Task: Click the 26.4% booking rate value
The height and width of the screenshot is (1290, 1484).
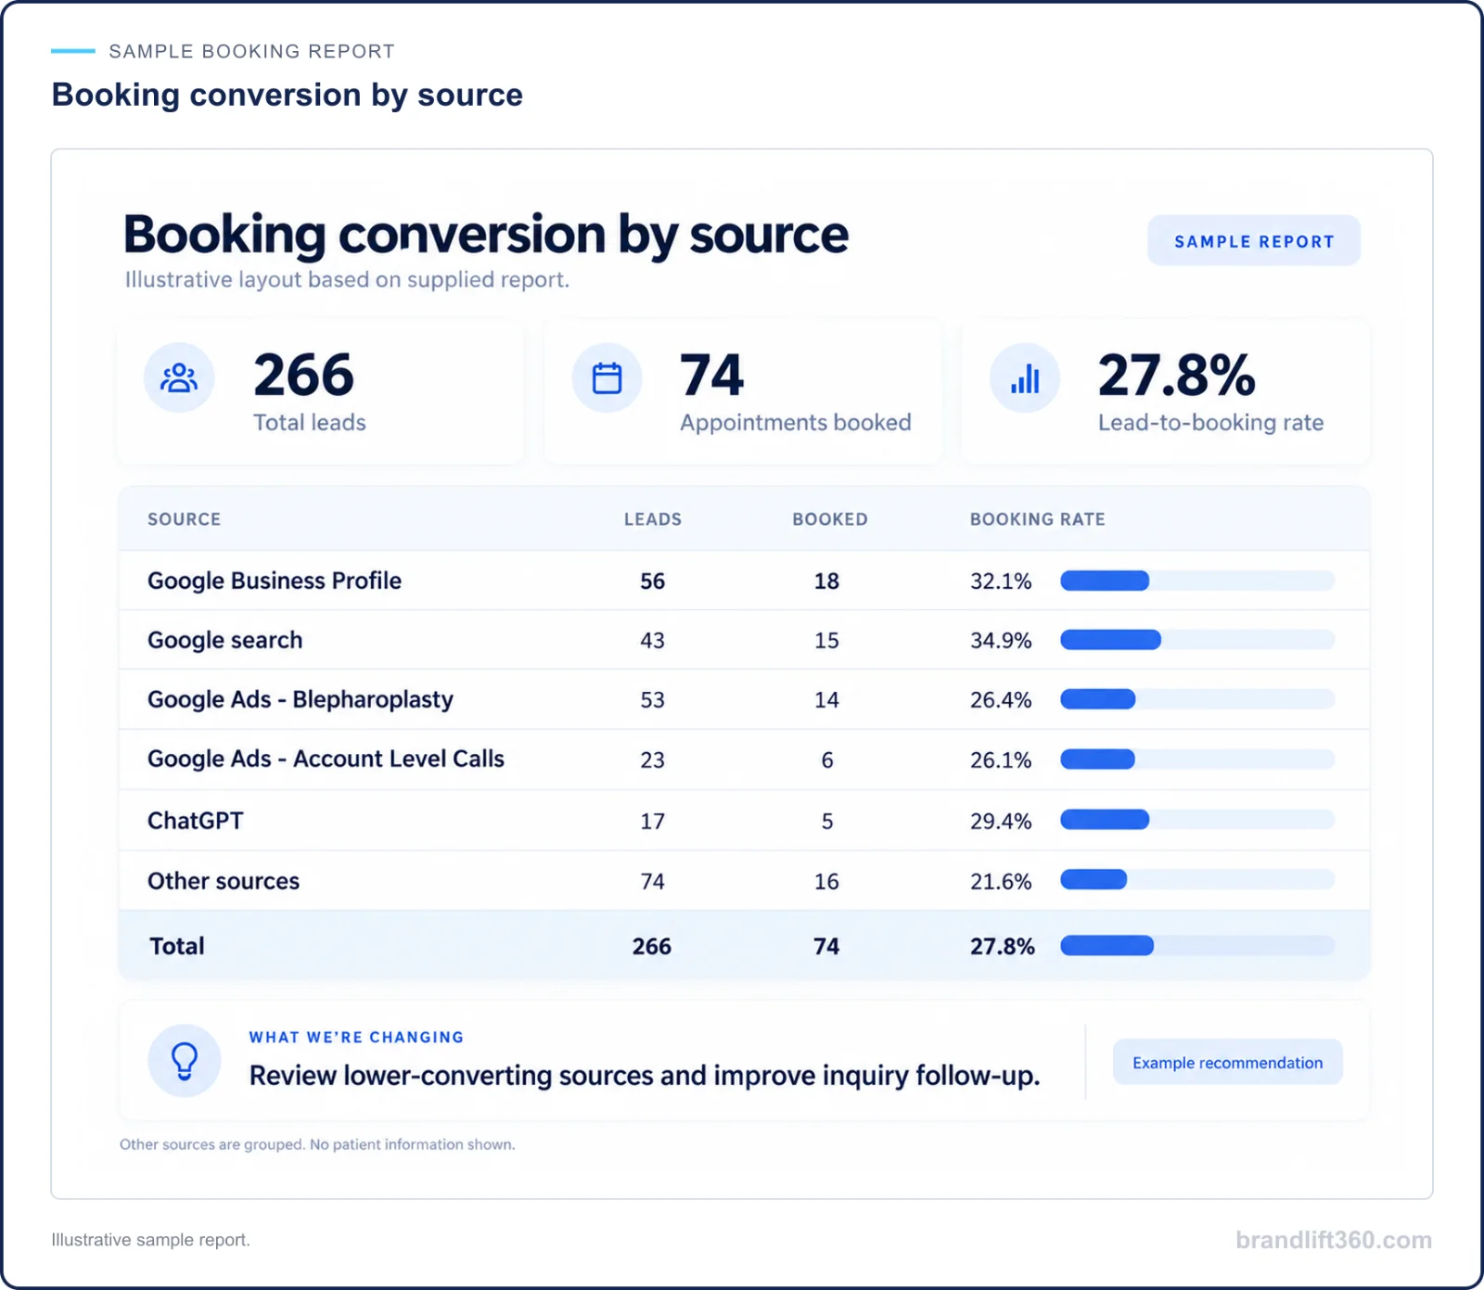Action: point(1001,700)
